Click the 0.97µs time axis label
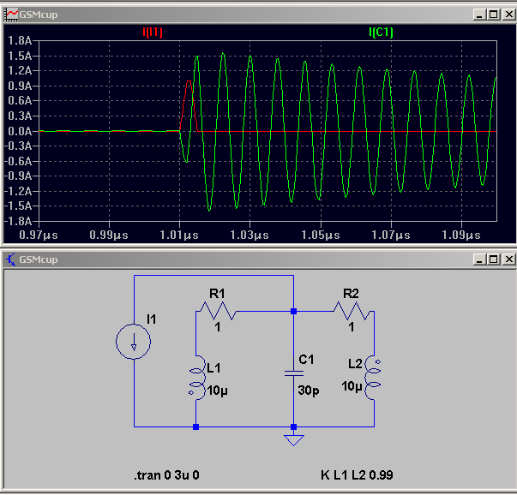 [x=39, y=236]
